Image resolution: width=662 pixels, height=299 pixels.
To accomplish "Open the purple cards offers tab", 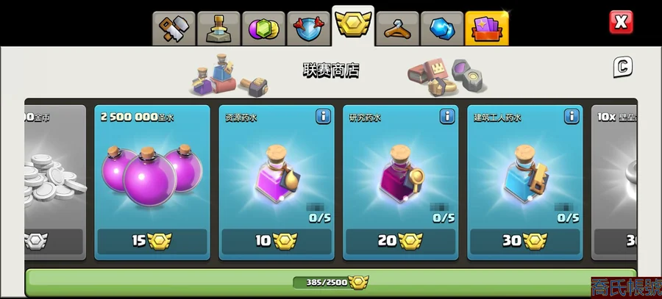I will click(487, 28).
